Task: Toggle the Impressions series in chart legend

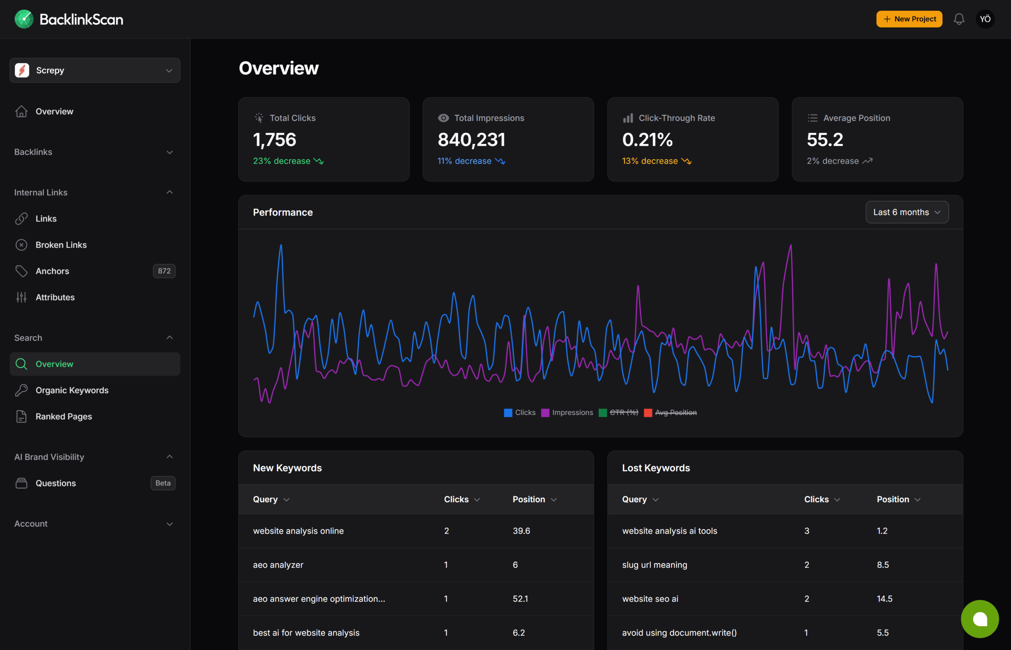Action: click(567, 413)
